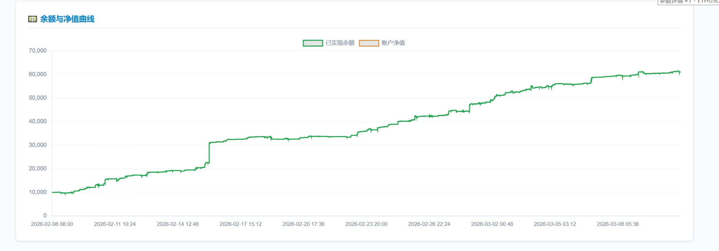Click the 2026-02-20 17:36 x-axis label
This screenshot has width=719, height=251.
coord(303,224)
